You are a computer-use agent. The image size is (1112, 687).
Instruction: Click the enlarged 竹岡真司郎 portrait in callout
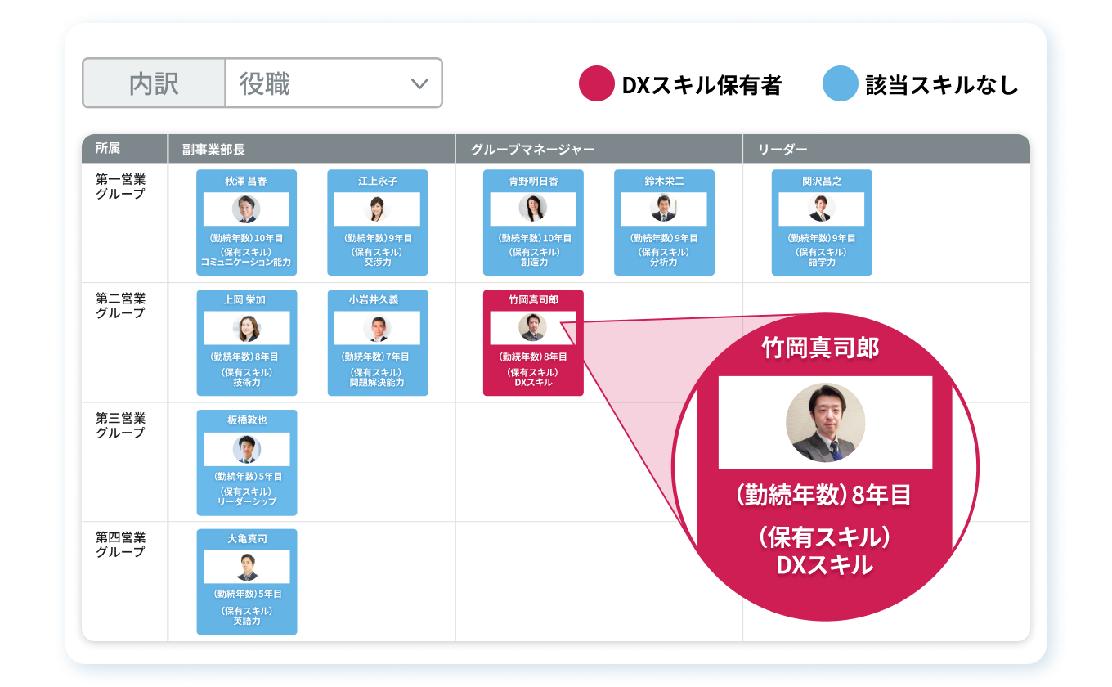coord(825,423)
